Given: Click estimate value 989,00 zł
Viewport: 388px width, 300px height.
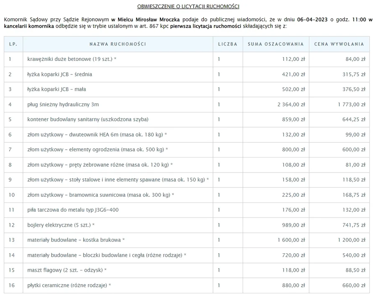Looking at the screenshot, I should [294, 225].
